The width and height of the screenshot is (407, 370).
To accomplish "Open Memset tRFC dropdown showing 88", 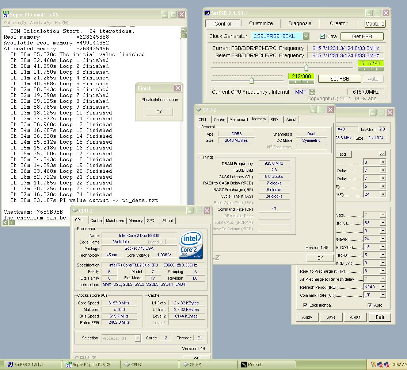I will (x=383, y=223).
